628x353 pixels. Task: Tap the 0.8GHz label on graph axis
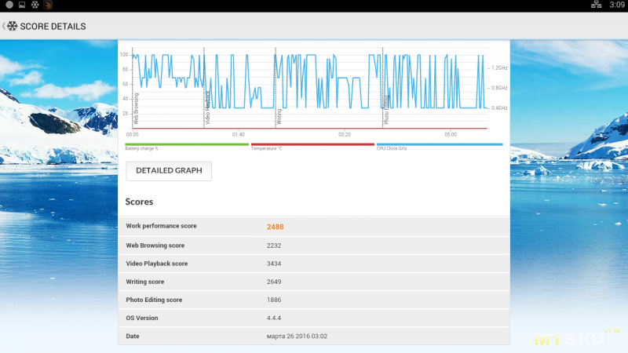499,88
